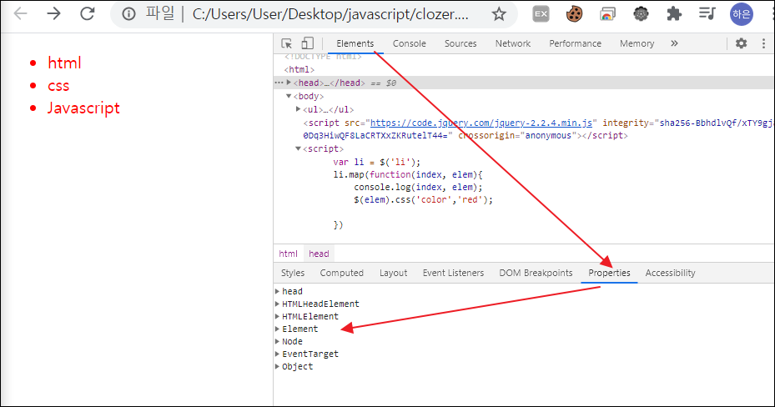Expand the head property group
This screenshot has height=407, width=775.
278,291
